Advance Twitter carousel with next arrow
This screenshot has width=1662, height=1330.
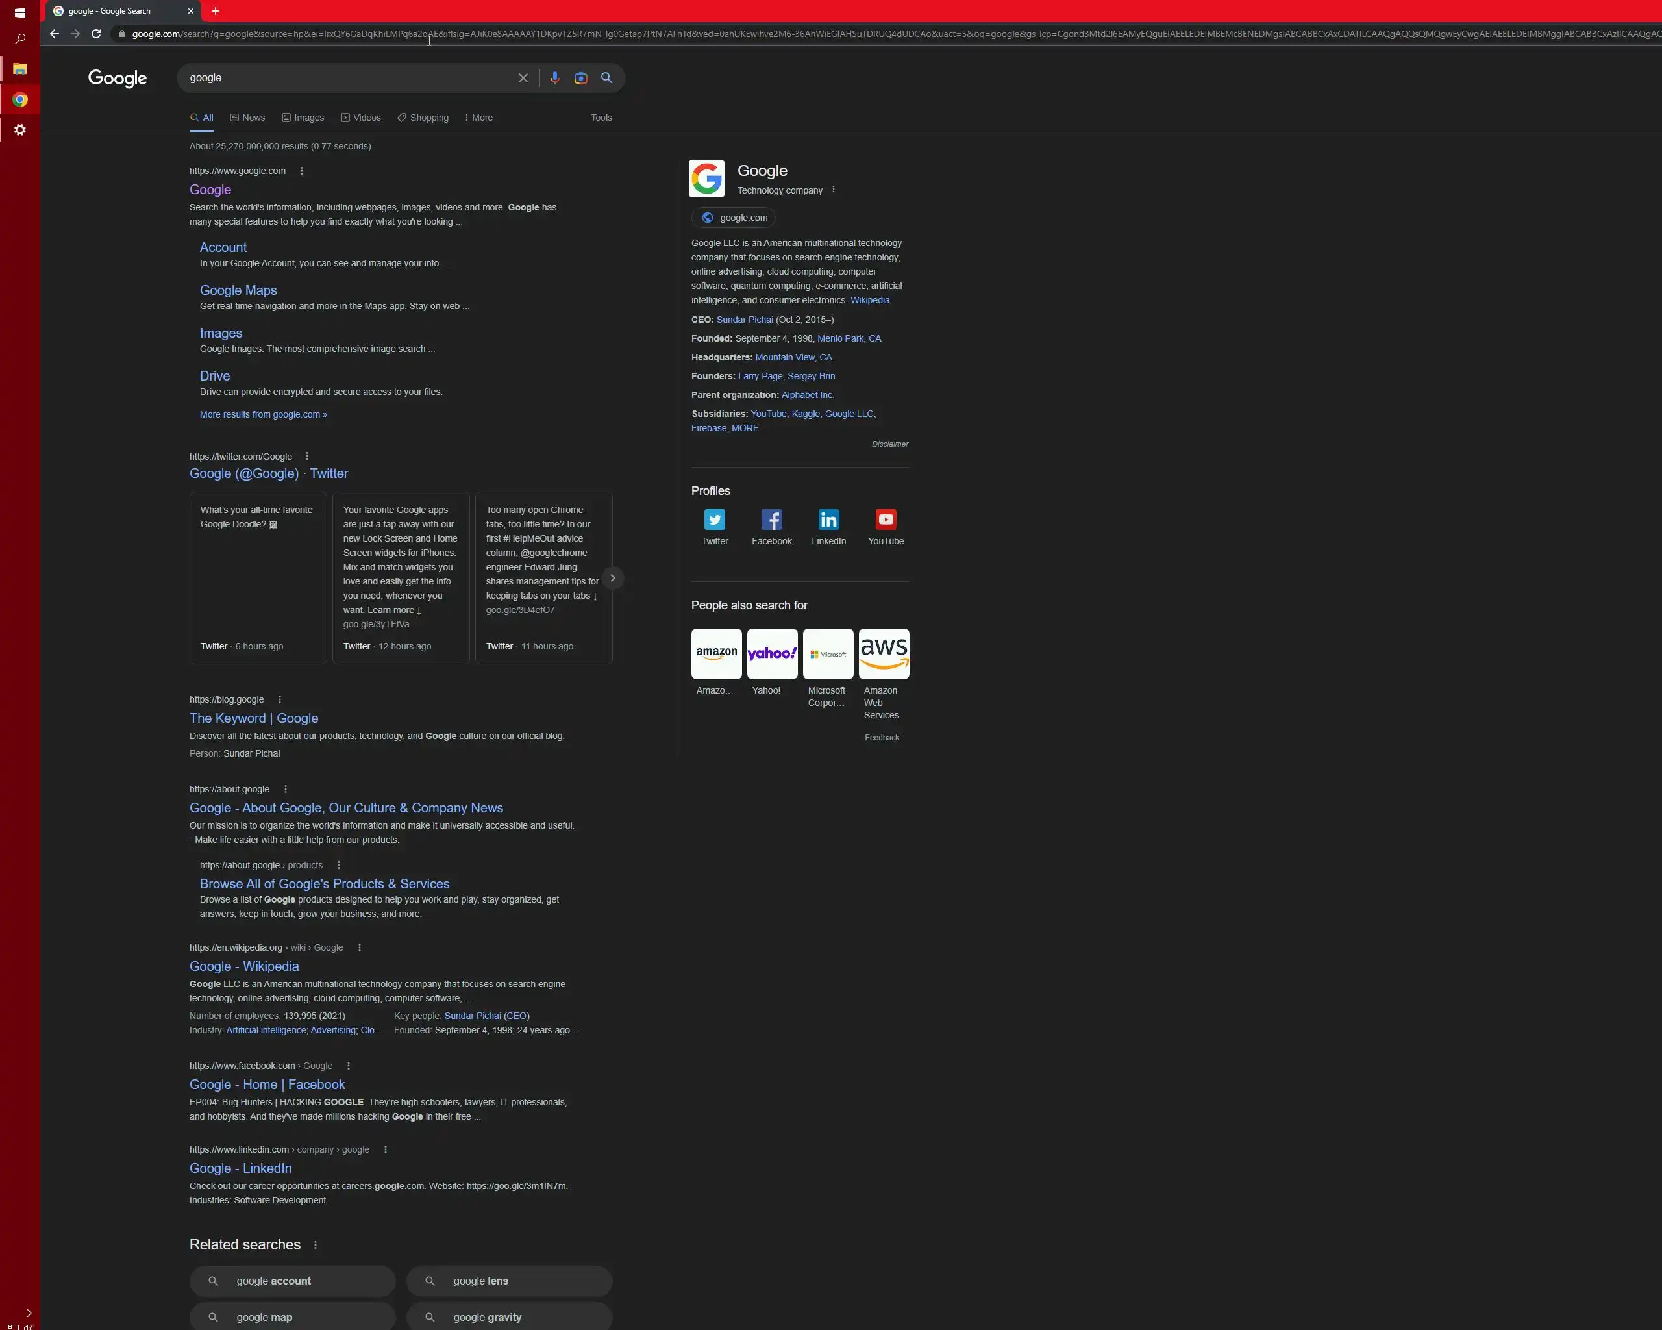[612, 577]
